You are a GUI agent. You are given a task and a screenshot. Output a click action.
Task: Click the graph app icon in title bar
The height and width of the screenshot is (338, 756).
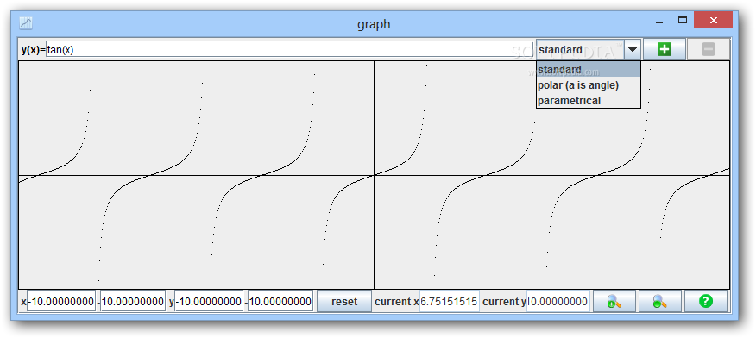26,22
